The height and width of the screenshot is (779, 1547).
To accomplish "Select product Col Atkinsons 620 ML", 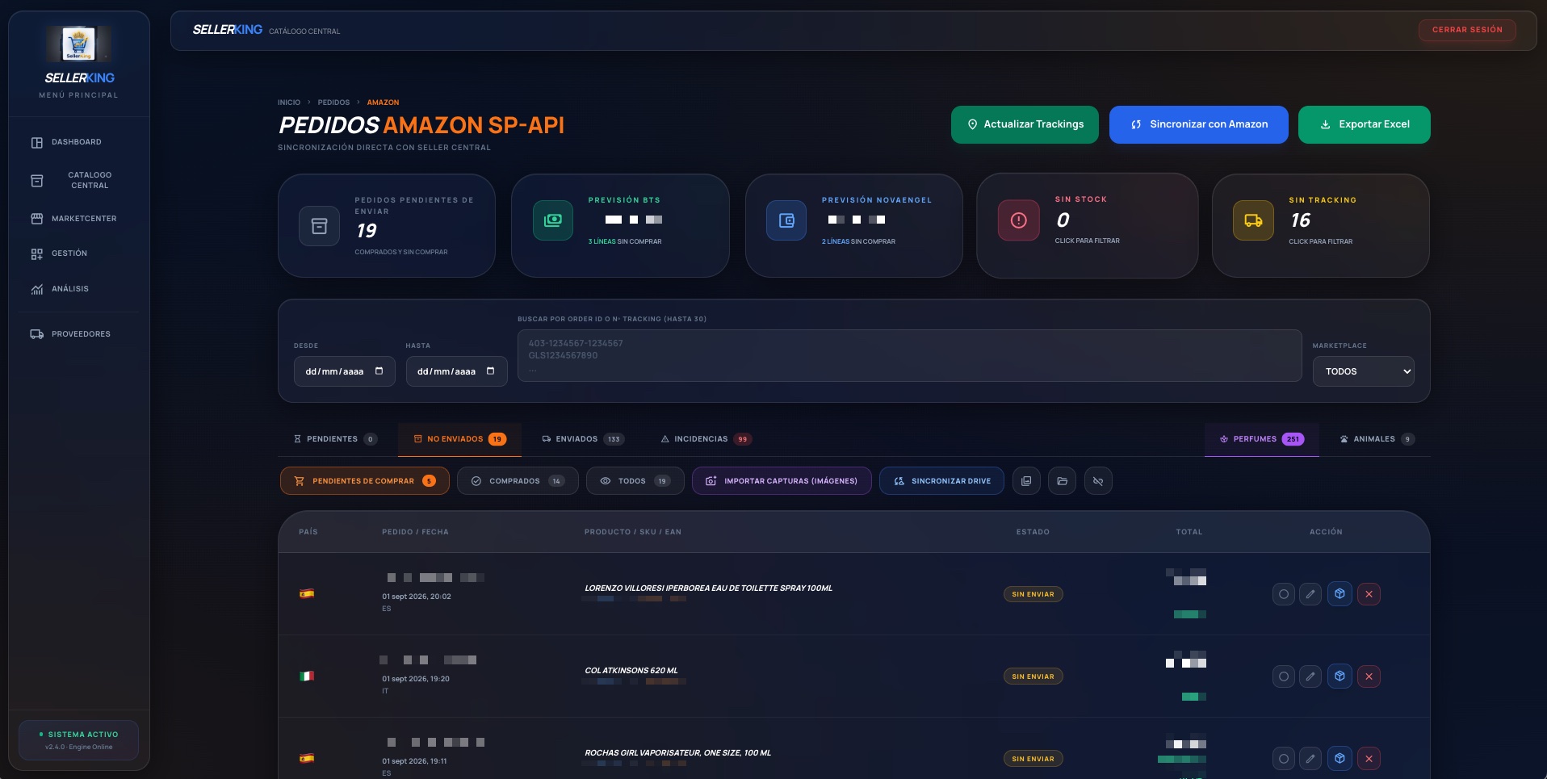I will point(631,671).
